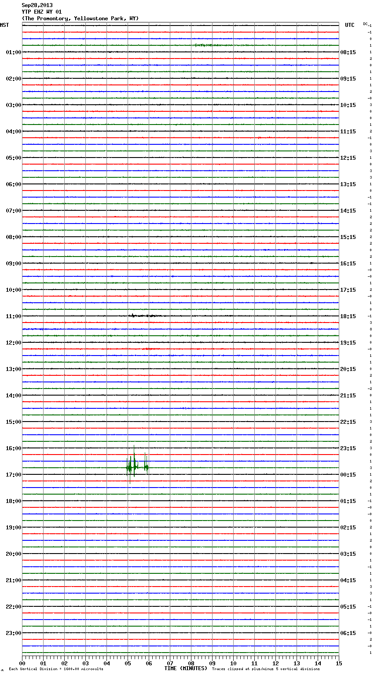This screenshot has height=675, width=374.
Task: Click the '13:15' UTC time label
Action: click(x=348, y=184)
